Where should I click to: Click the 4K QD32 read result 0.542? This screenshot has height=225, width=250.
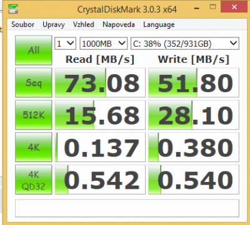coord(100,180)
